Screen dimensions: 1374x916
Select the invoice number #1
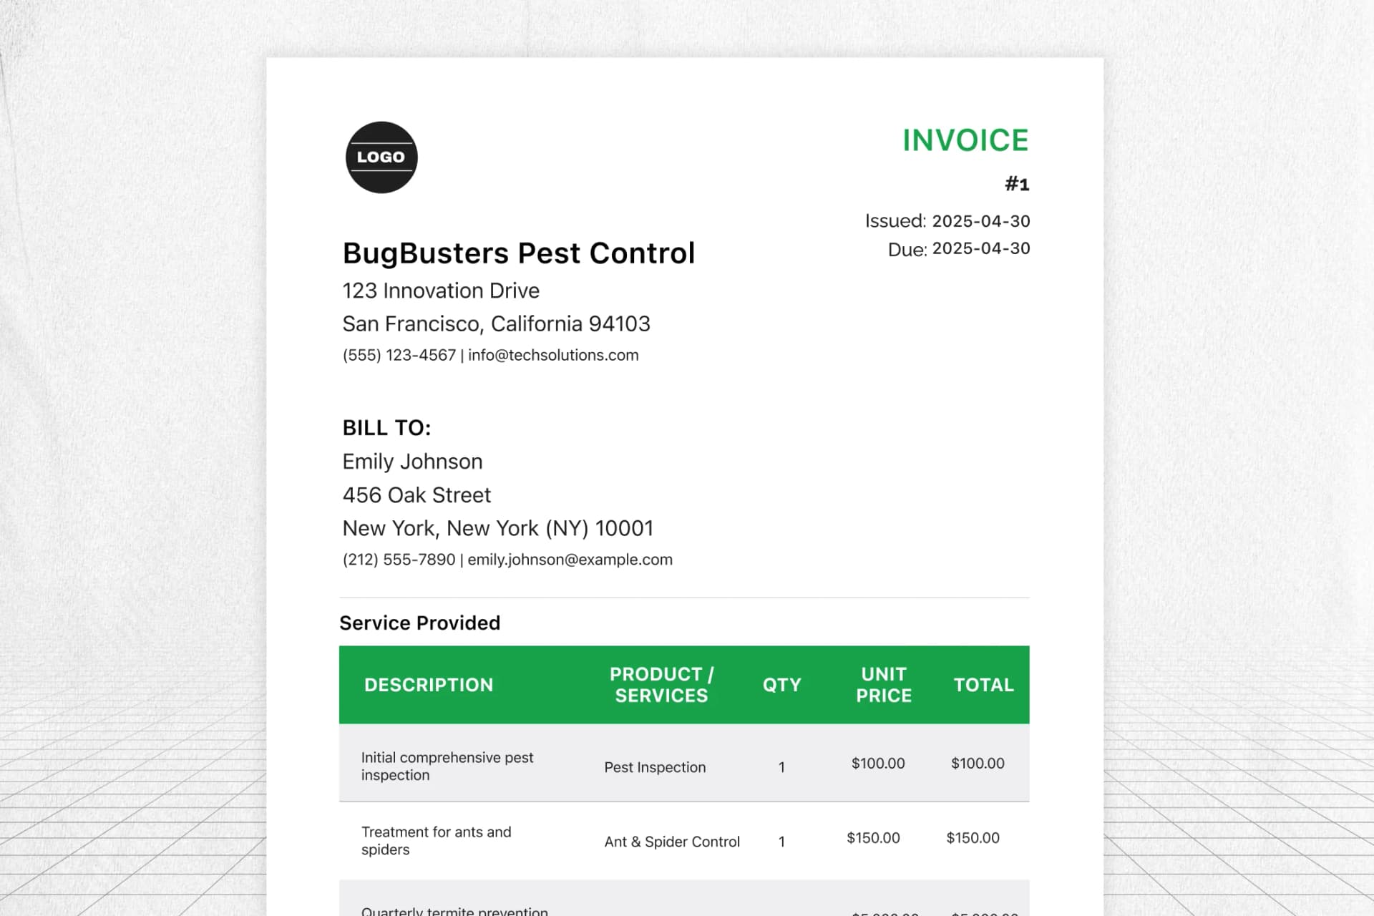click(x=1016, y=184)
